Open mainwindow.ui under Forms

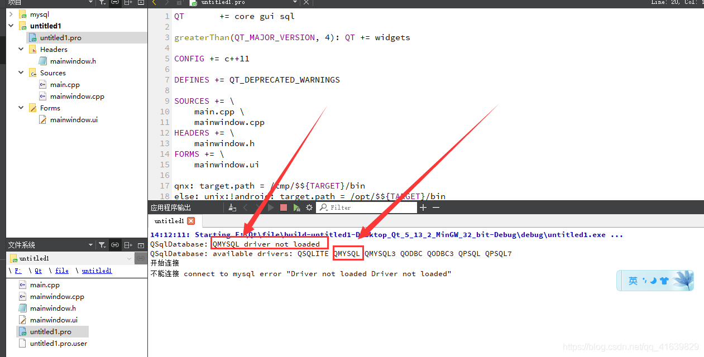click(74, 120)
